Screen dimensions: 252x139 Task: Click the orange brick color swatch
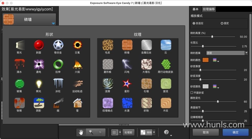coord(206,60)
